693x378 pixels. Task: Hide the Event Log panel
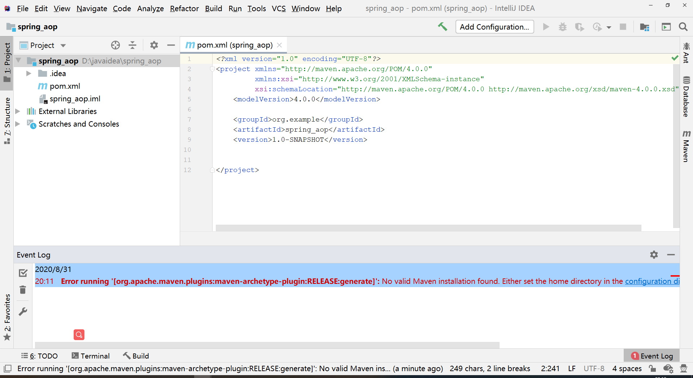[x=671, y=255]
